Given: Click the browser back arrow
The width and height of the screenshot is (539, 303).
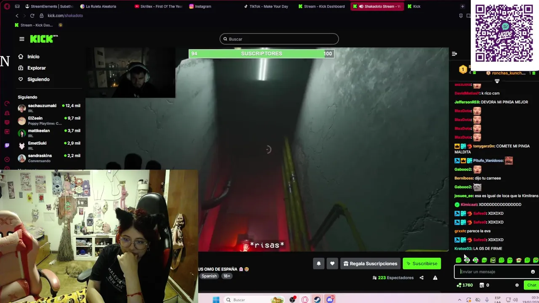Looking at the screenshot, I should pyautogui.click(x=17, y=16).
